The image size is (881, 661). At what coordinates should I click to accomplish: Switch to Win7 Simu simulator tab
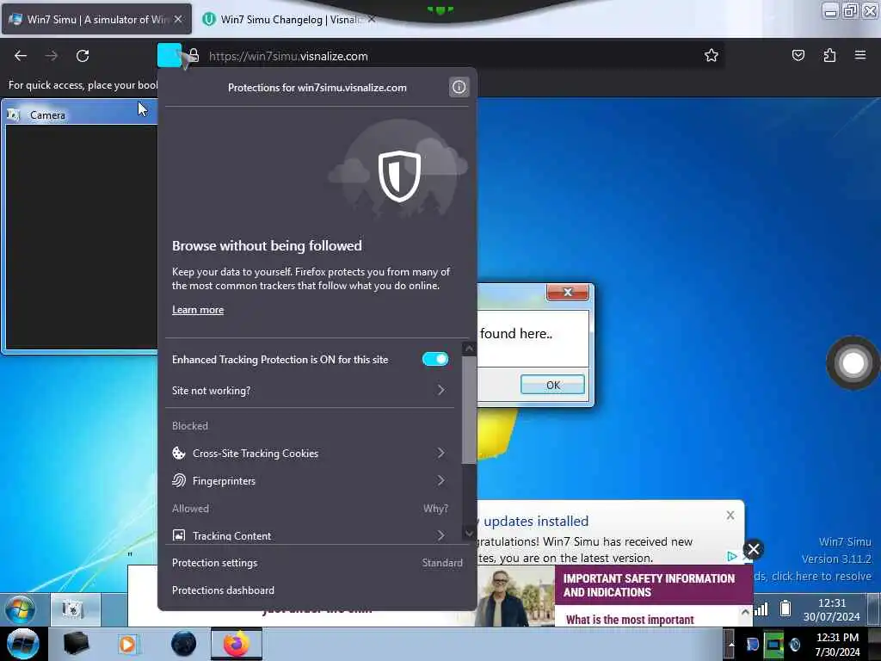[x=96, y=19]
